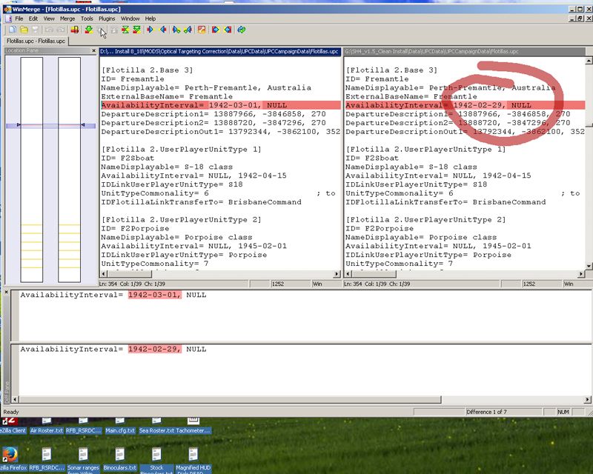The image size is (593, 474).
Task: Click Air Roster.txt desktop file
Action: click(47, 427)
